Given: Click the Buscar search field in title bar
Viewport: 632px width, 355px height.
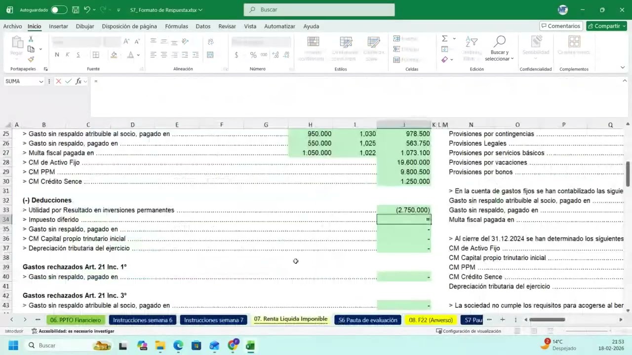Looking at the screenshot, I should click(x=319, y=10).
